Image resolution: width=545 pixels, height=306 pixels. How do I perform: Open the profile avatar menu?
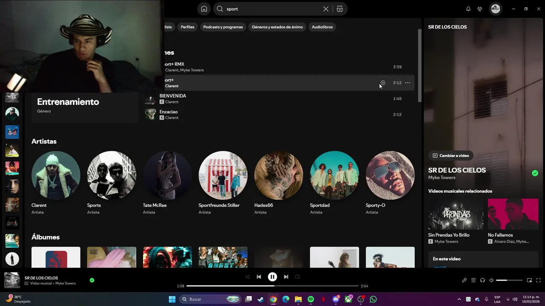[495, 9]
